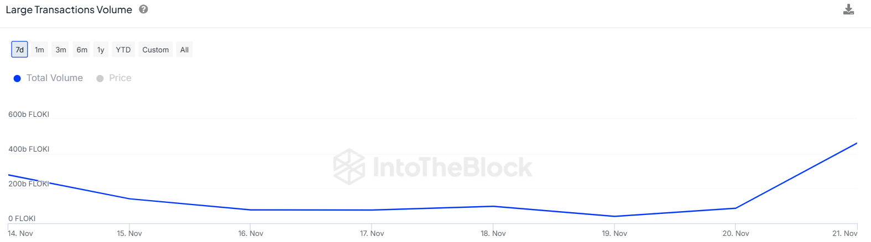Click the Large Transactions Volume title
The image size is (871, 242).
click(x=69, y=10)
